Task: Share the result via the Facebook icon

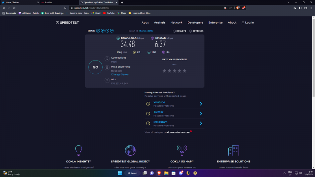Action: (107, 31)
